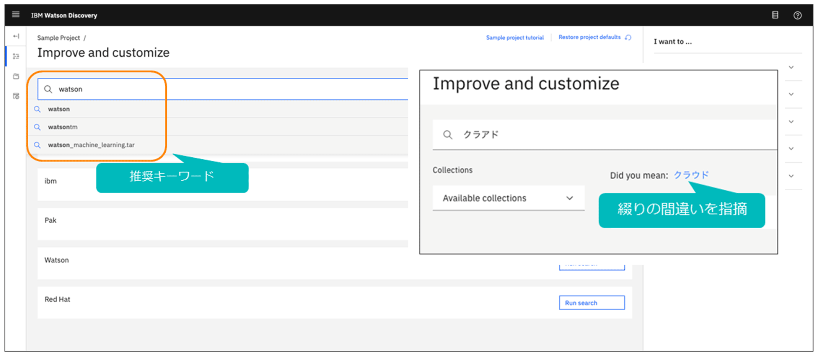Open the document list icon in header
This screenshot has height=359, width=816.
coord(775,15)
